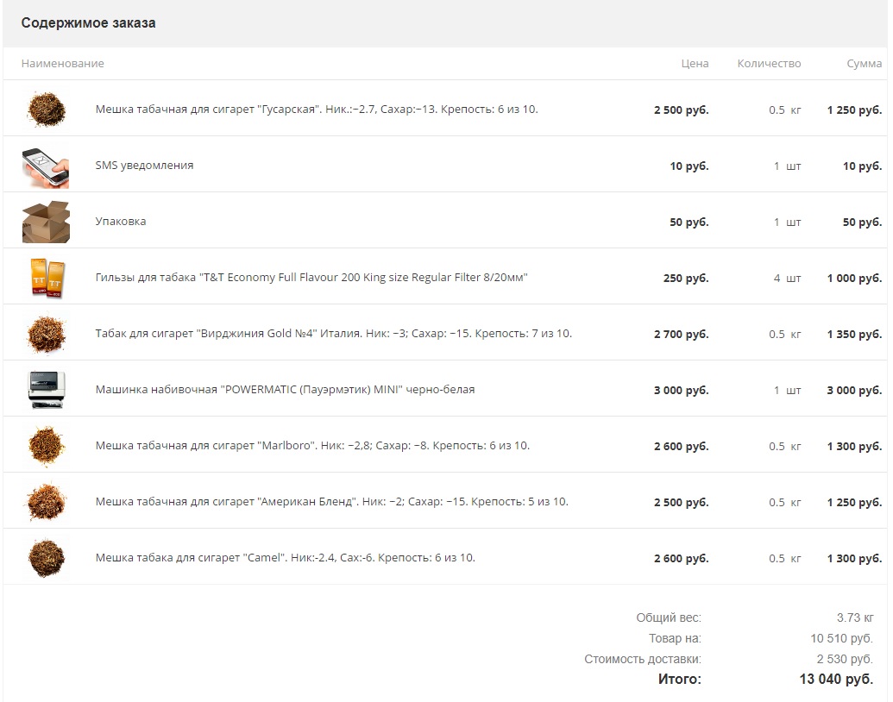893x702 pixels.
Task: Click the Гусарская tobacco product thumbnail
Action: tap(45, 110)
